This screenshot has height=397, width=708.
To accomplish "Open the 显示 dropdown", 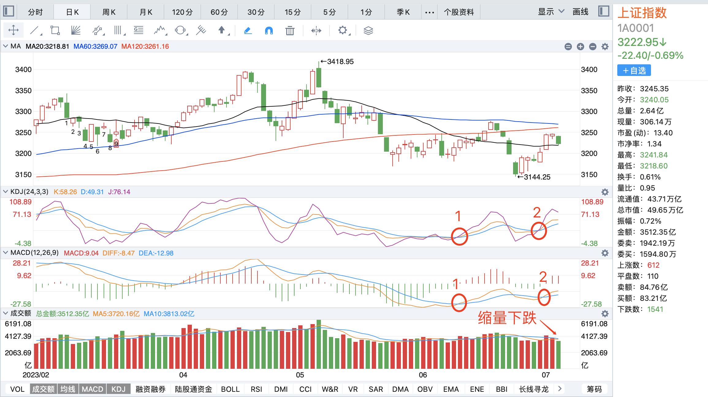I will click(551, 12).
